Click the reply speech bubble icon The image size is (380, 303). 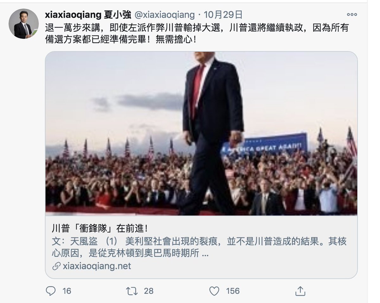[x=51, y=291]
